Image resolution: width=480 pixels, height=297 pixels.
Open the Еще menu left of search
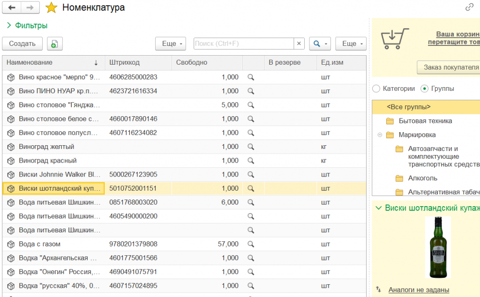click(171, 44)
